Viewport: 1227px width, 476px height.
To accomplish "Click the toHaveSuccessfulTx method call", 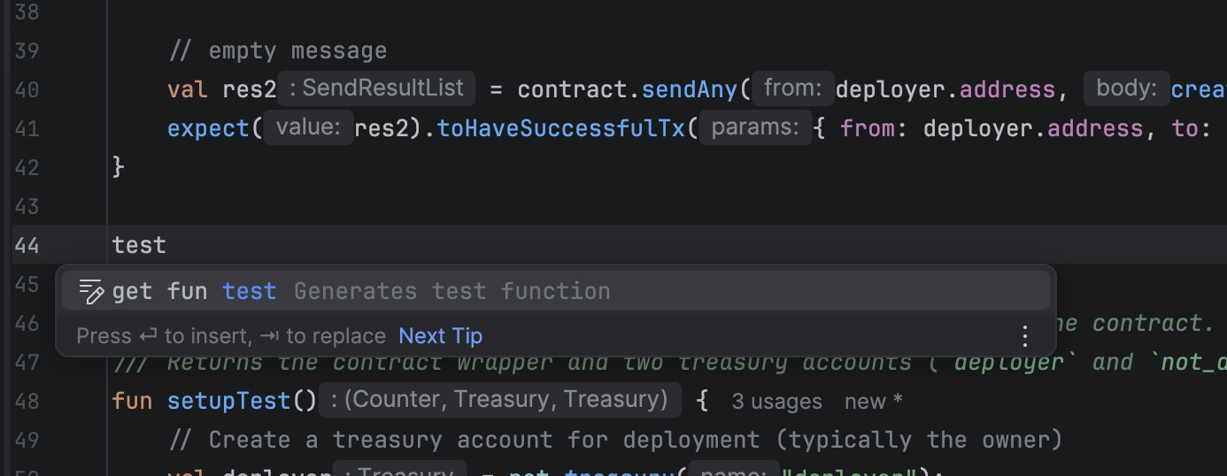I will tap(561, 129).
